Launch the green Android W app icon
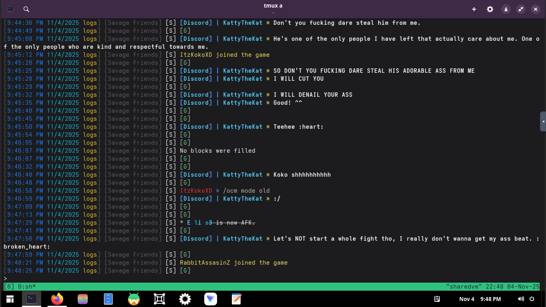Screen dimensions: 546x307 click(x=134, y=299)
